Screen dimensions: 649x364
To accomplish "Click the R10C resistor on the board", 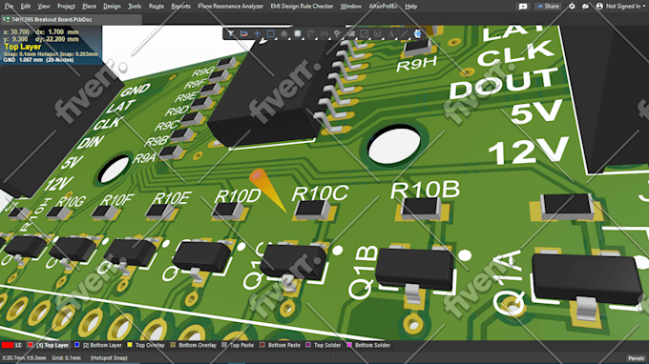I will click(312, 210).
